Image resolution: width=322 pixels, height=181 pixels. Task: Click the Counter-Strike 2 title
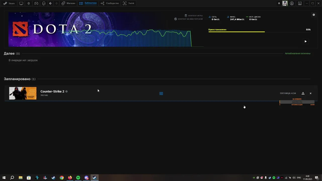52,92
